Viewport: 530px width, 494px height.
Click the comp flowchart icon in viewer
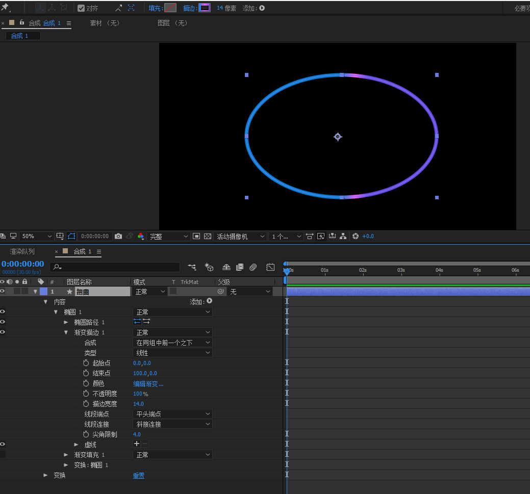[x=343, y=236]
